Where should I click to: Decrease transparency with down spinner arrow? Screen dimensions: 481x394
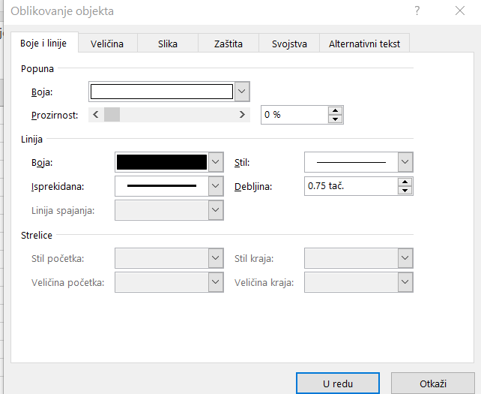[x=336, y=119]
